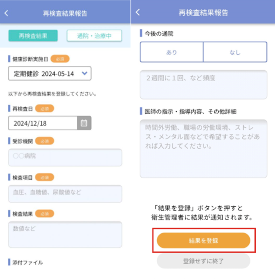Choose あり for 今後の通院
The width and height of the screenshot is (275, 279).
point(172,52)
